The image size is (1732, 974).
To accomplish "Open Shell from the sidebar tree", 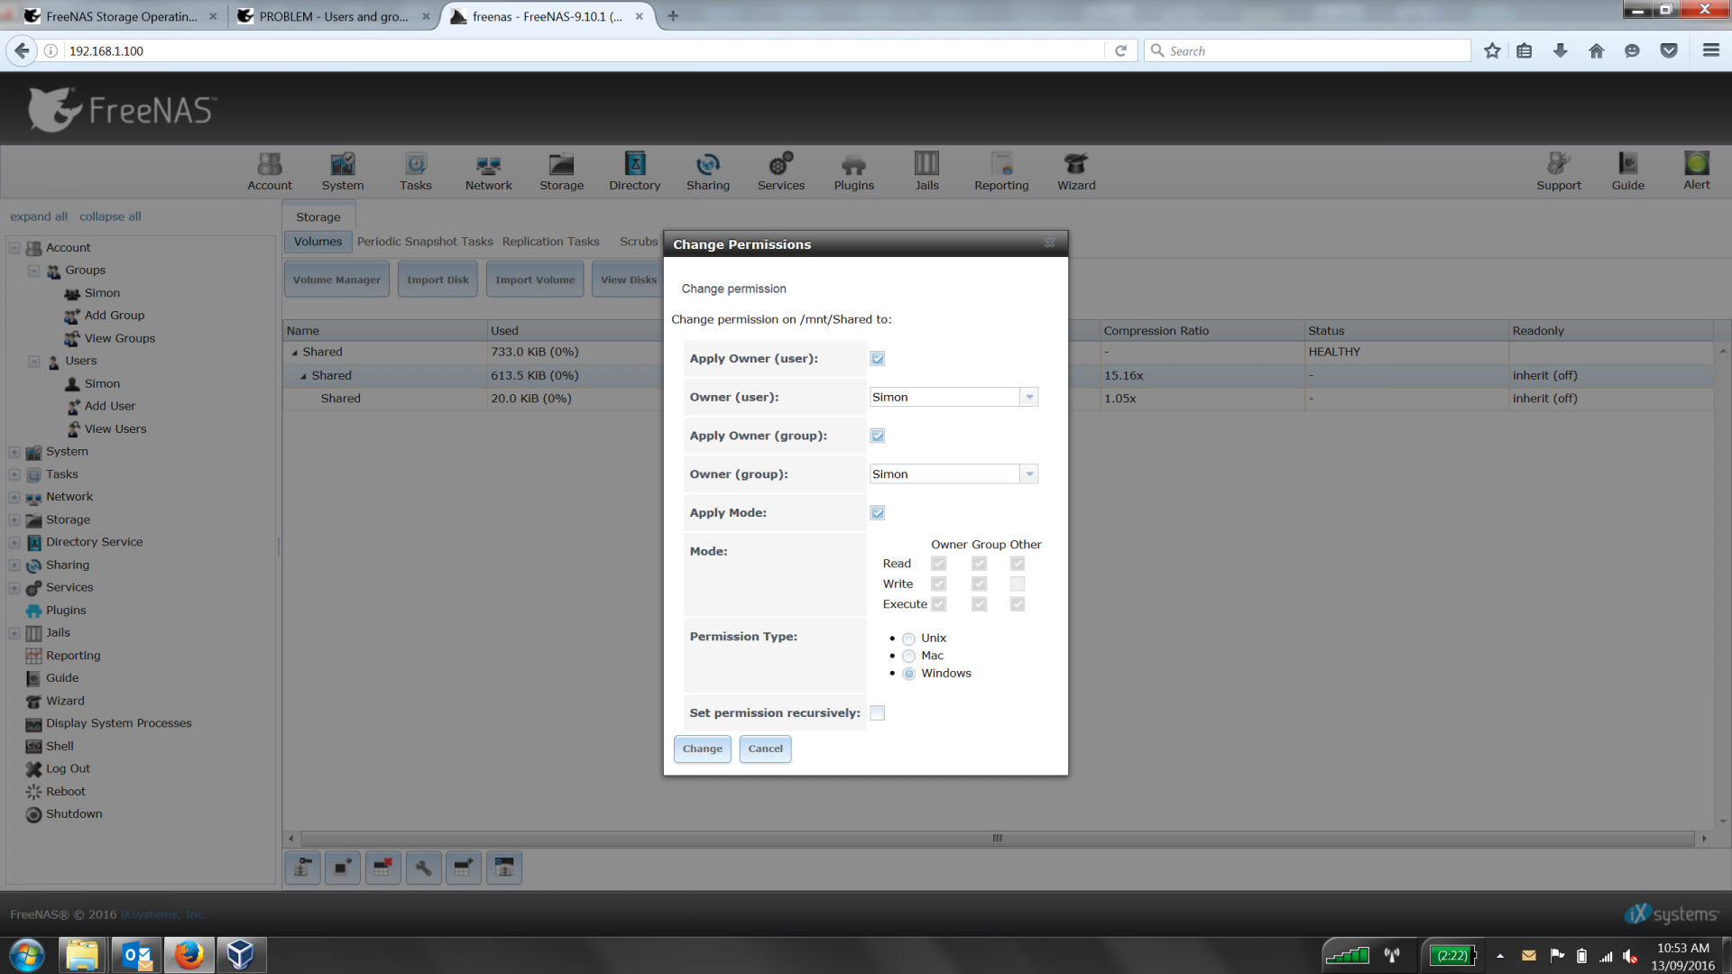I will 60,747.
